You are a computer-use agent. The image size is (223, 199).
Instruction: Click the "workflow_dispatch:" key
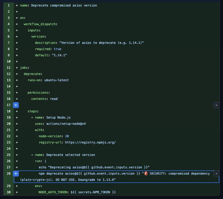pyautogui.click(x=41, y=24)
